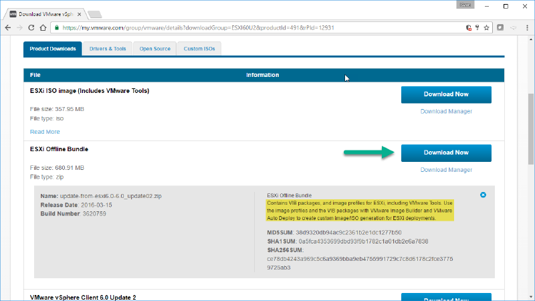
Task: Click the scrollbar down arrow
Action: click(530, 297)
